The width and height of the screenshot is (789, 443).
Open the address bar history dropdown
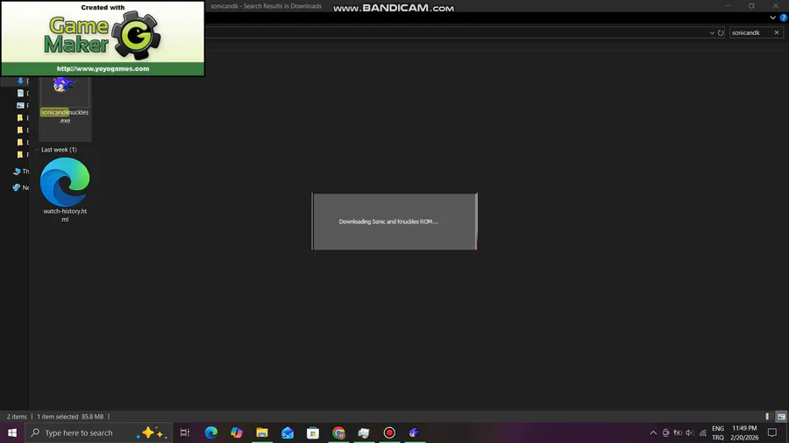click(x=712, y=32)
